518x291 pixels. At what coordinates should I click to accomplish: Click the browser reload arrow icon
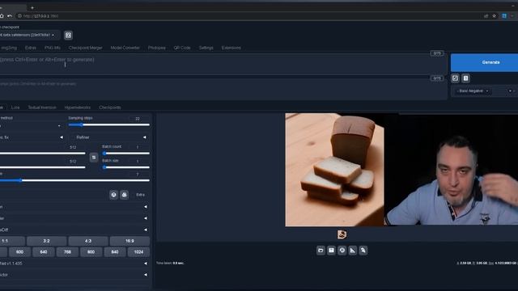(10, 16)
